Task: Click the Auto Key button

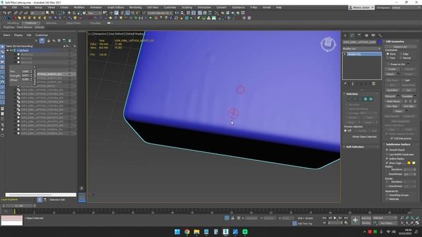Action: 366,218
